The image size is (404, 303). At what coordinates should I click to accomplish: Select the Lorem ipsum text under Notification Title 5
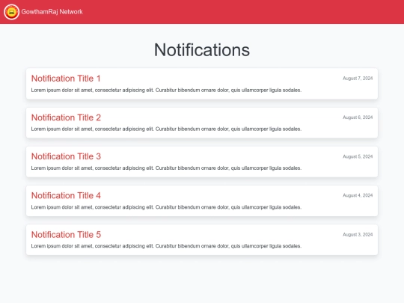(166, 246)
